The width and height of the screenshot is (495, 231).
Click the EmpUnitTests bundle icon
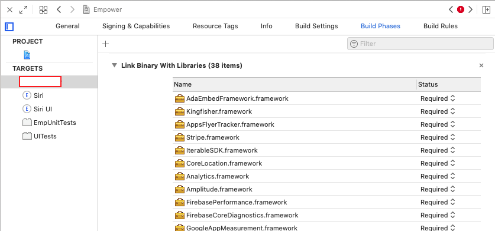27,123
